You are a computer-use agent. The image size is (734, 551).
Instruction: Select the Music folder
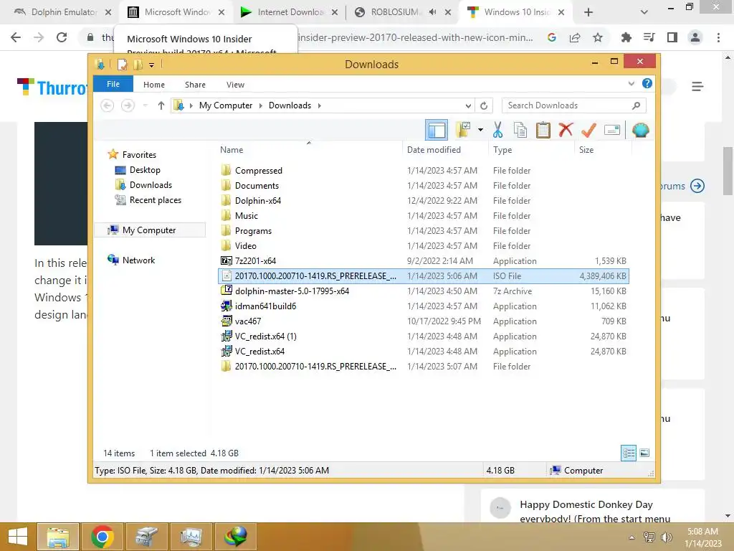247,215
